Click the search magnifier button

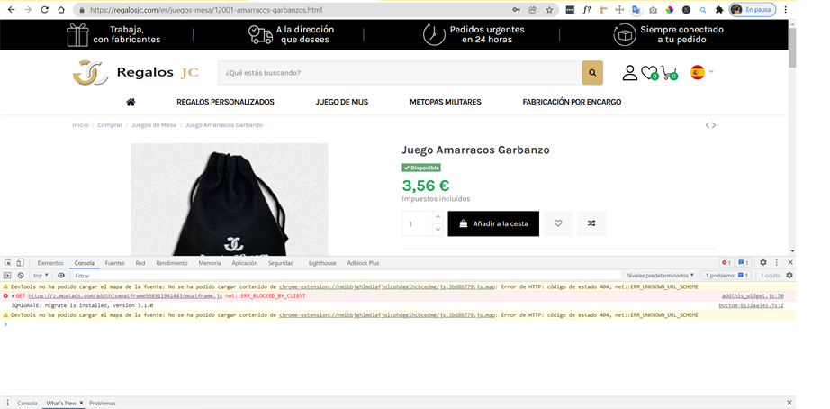click(592, 73)
